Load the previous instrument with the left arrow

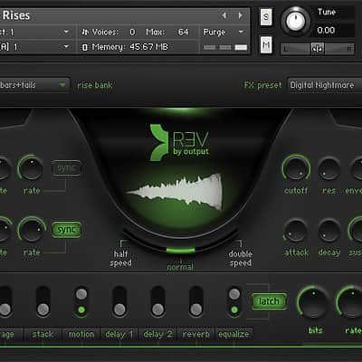click(224, 15)
